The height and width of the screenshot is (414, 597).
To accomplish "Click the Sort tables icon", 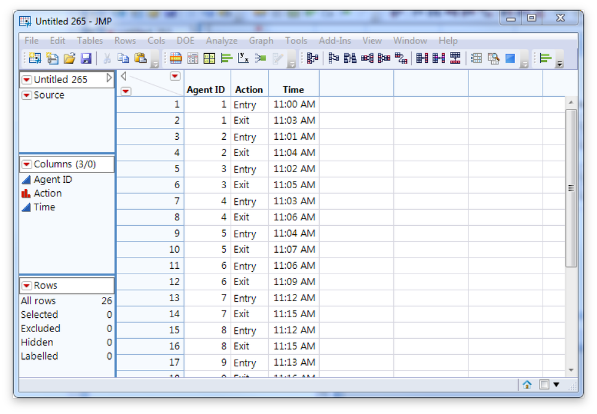I will 350,58.
